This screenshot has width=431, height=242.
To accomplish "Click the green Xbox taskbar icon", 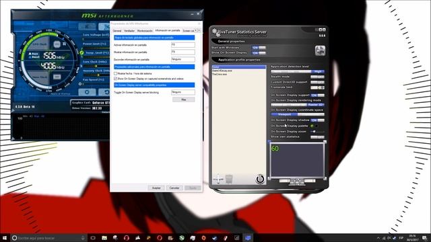I will click(181, 238).
